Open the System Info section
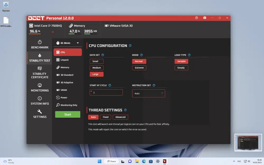This screenshot has height=165, width=264. [40, 101]
